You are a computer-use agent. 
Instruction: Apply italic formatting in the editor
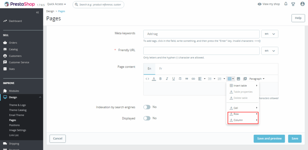167,79
